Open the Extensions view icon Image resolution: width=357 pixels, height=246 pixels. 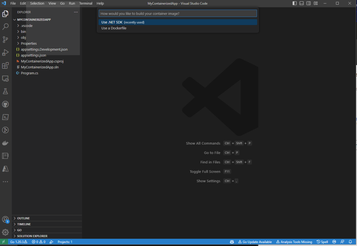pos(5,65)
